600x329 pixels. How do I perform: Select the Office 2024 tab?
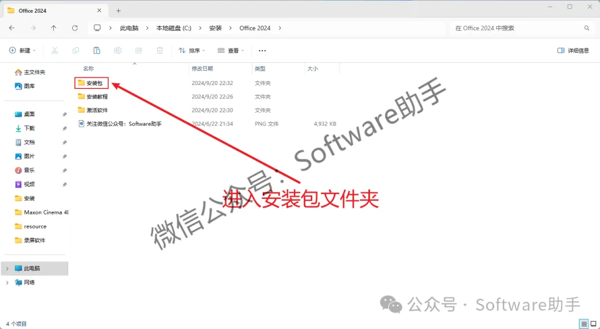coord(56,11)
